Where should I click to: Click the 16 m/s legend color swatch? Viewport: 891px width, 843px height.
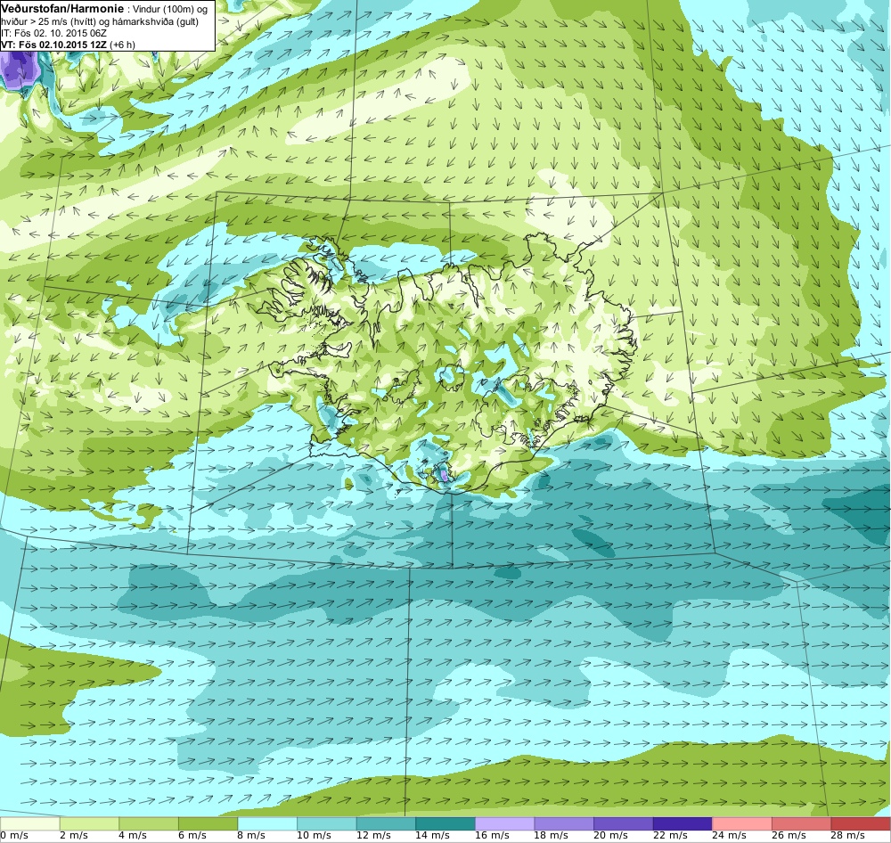click(504, 823)
